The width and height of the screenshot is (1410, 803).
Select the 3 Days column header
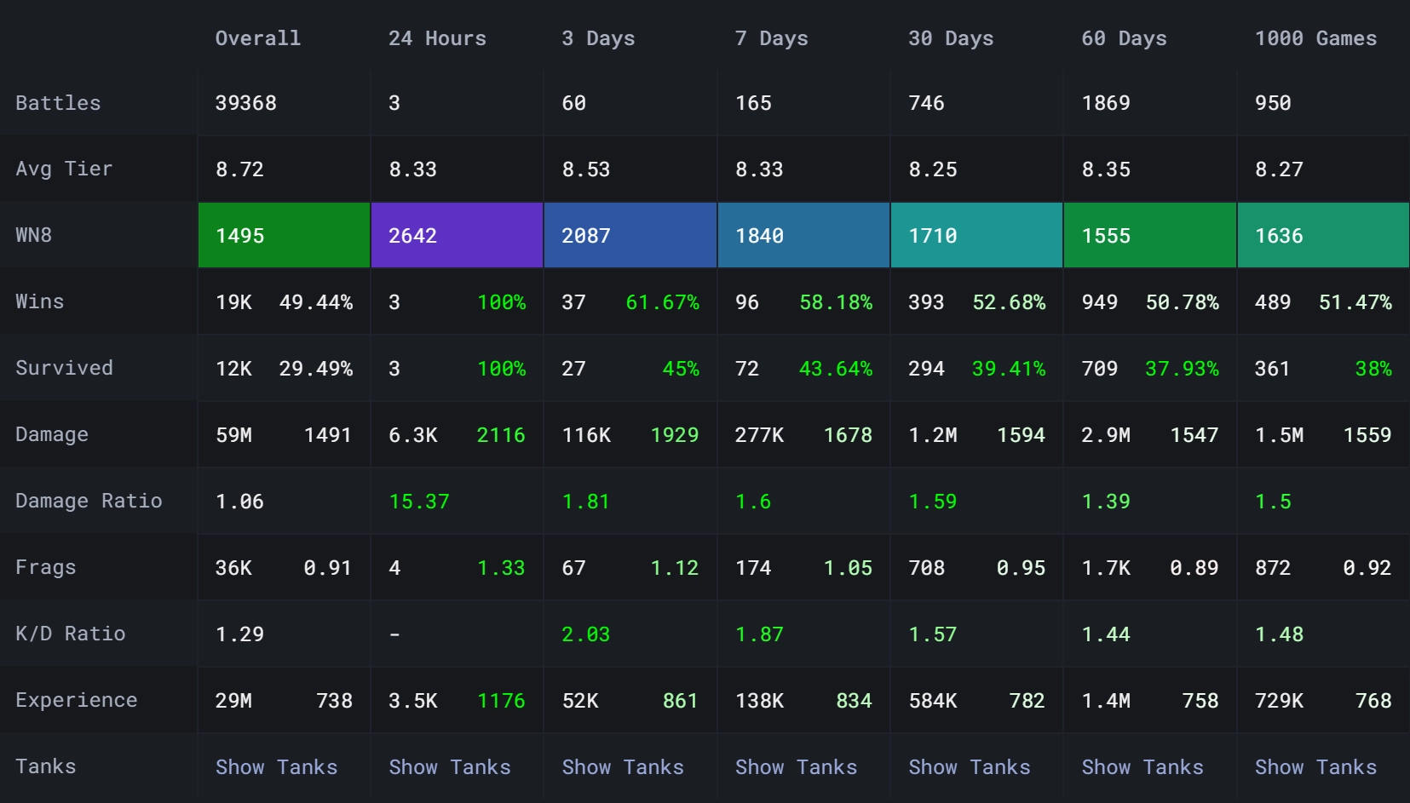pos(598,38)
